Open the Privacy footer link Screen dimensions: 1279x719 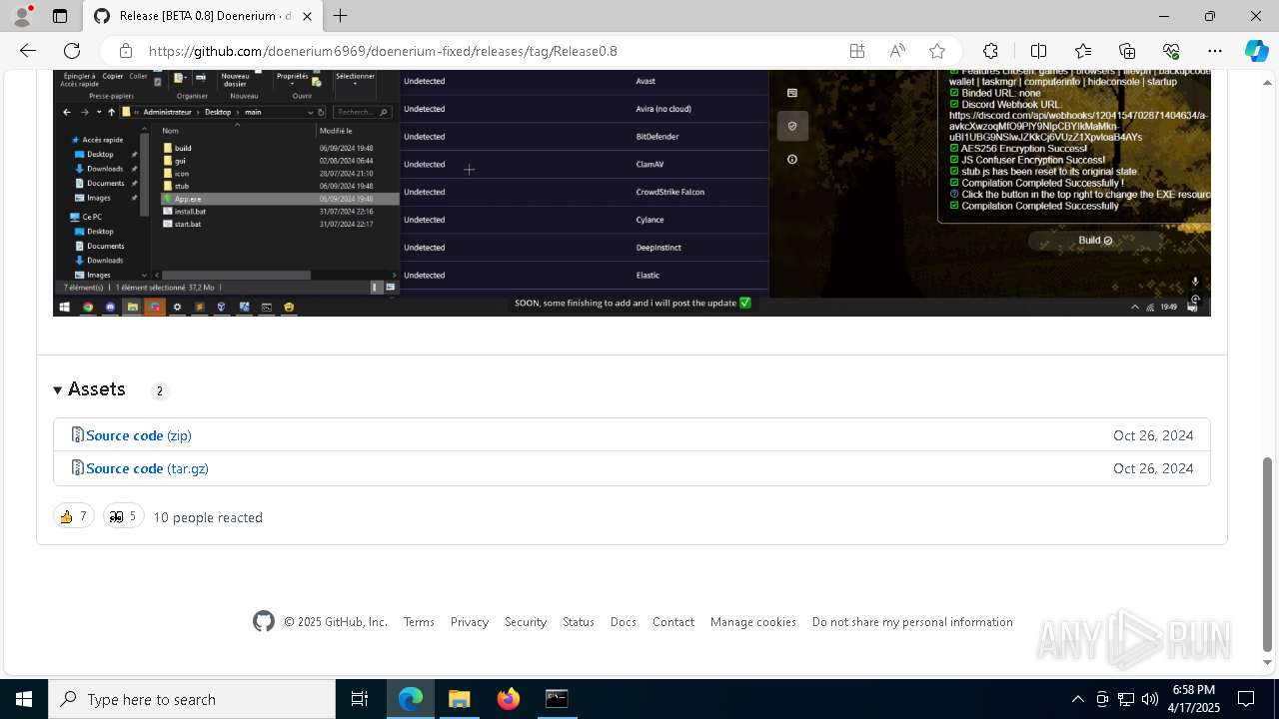pyautogui.click(x=470, y=622)
